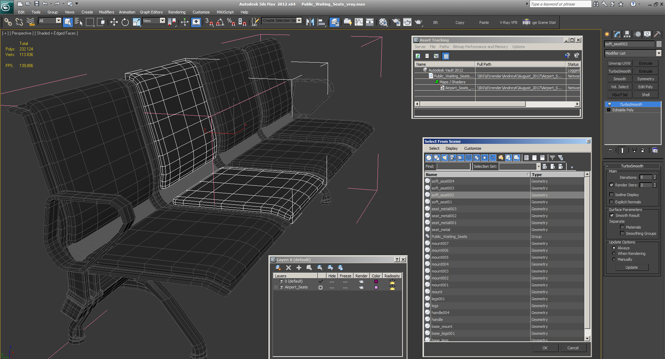Open the Quick Access toolbar dropdown arrow
The height and width of the screenshot is (359, 665).
pos(77,4)
